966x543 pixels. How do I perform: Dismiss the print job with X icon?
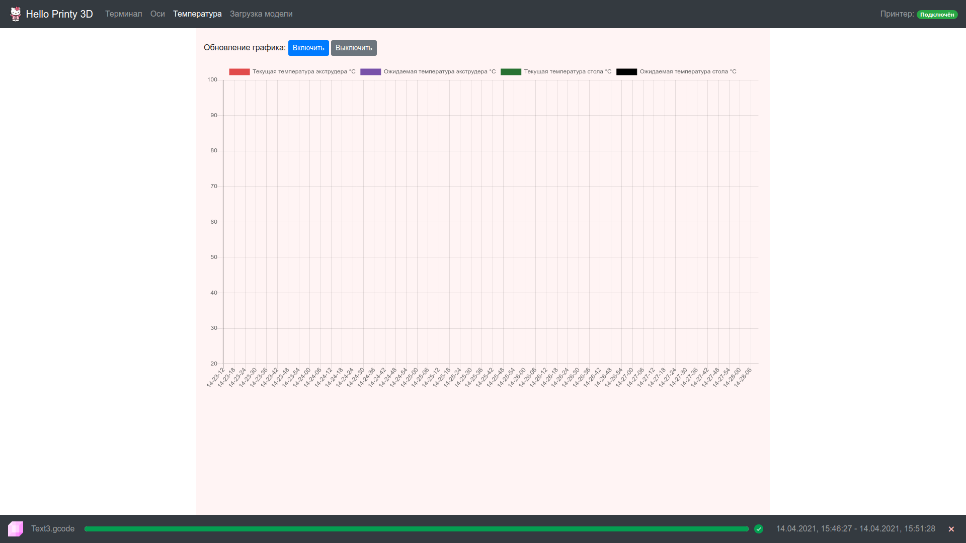(x=951, y=529)
